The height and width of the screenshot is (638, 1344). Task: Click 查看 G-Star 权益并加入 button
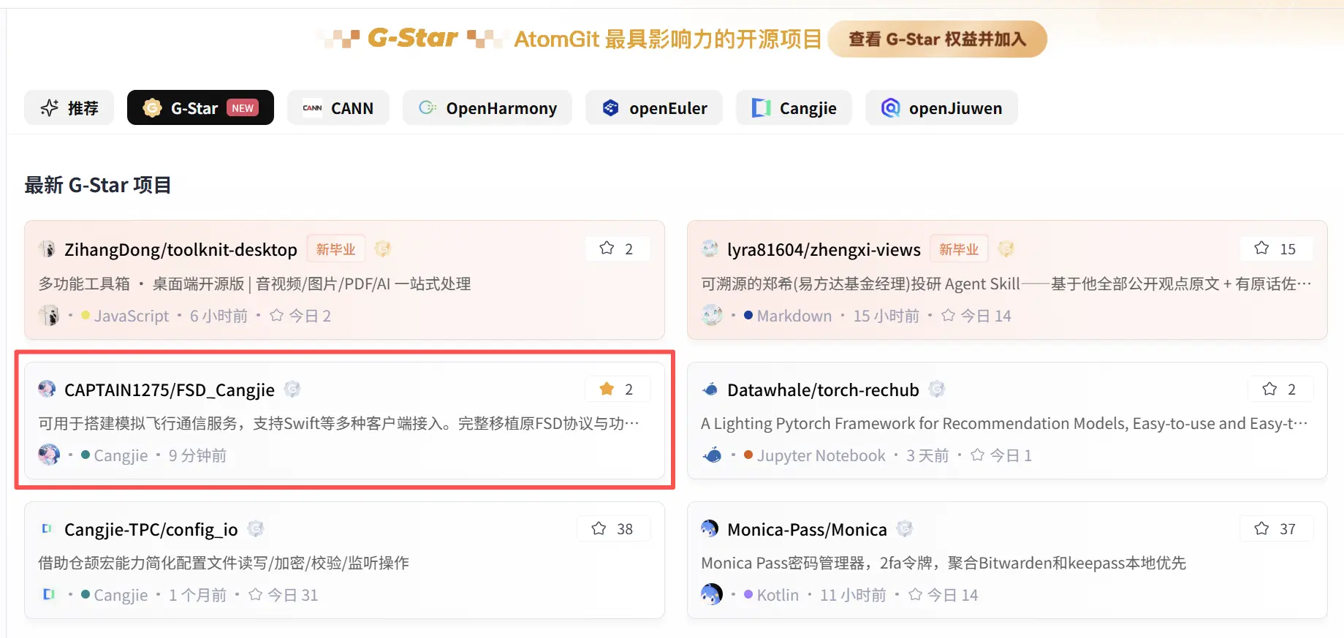938,39
